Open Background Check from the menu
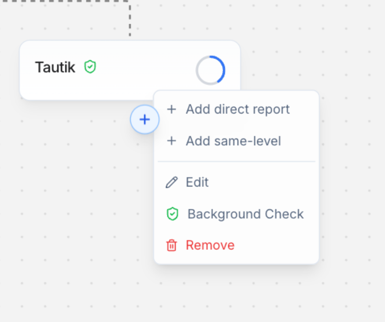The image size is (385, 322). click(237, 214)
